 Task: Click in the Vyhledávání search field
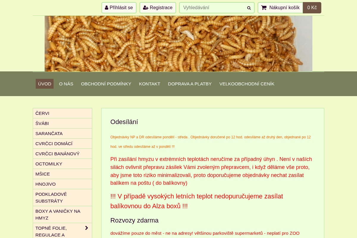coord(213,8)
